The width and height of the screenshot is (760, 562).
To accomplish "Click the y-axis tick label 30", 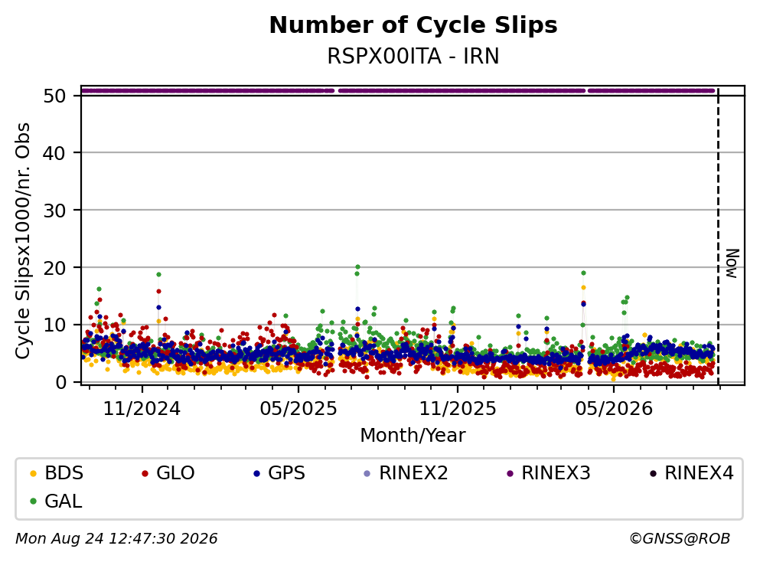I will tap(55, 211).
